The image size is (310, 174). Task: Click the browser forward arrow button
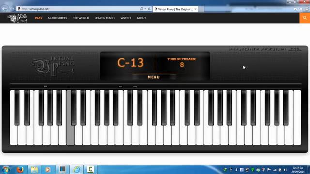pos(12,9)
